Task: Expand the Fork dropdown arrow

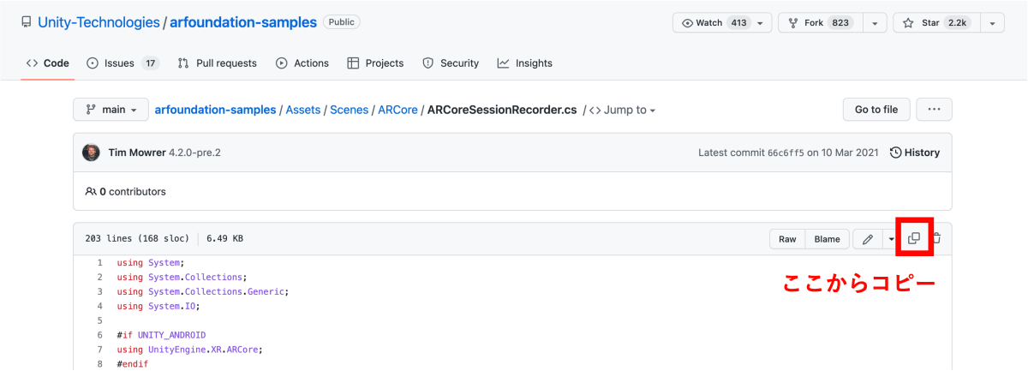Action: (873, 23)
